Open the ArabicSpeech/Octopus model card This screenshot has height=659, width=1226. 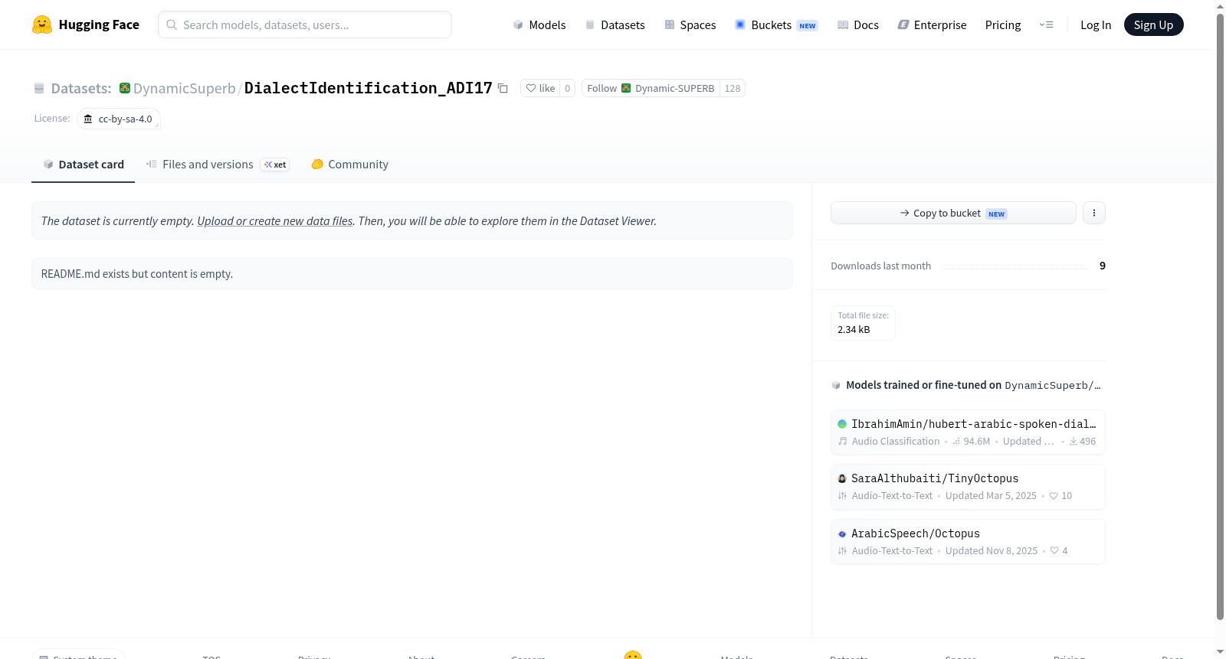click(x=968, y=542)
